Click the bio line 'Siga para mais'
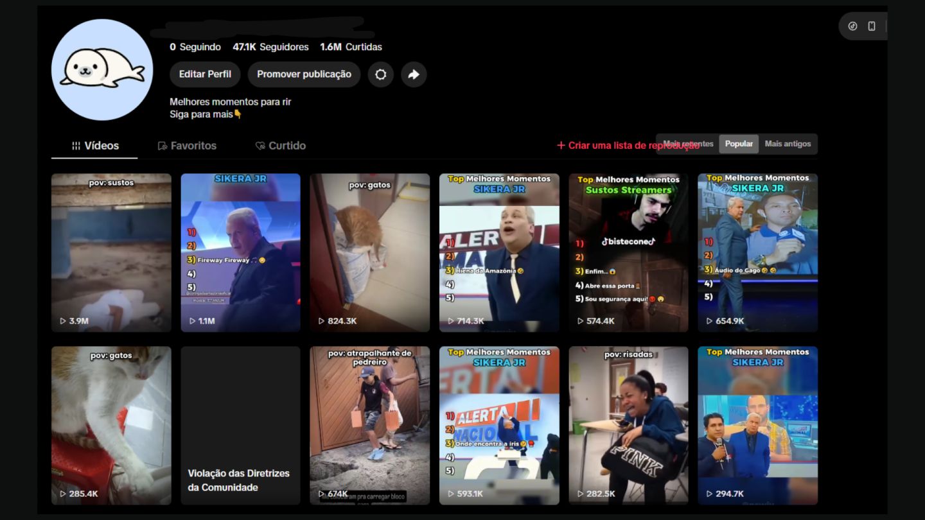This screenshot has height=520, width=925. click(x=206, y=114)
